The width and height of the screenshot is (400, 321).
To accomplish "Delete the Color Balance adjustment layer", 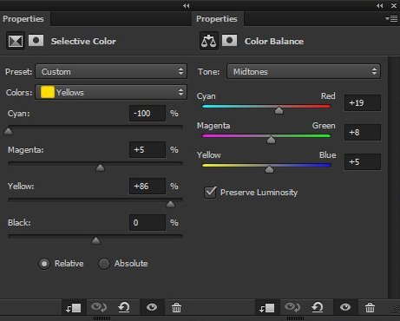I will pyautogui.click(x=370, y=308).
